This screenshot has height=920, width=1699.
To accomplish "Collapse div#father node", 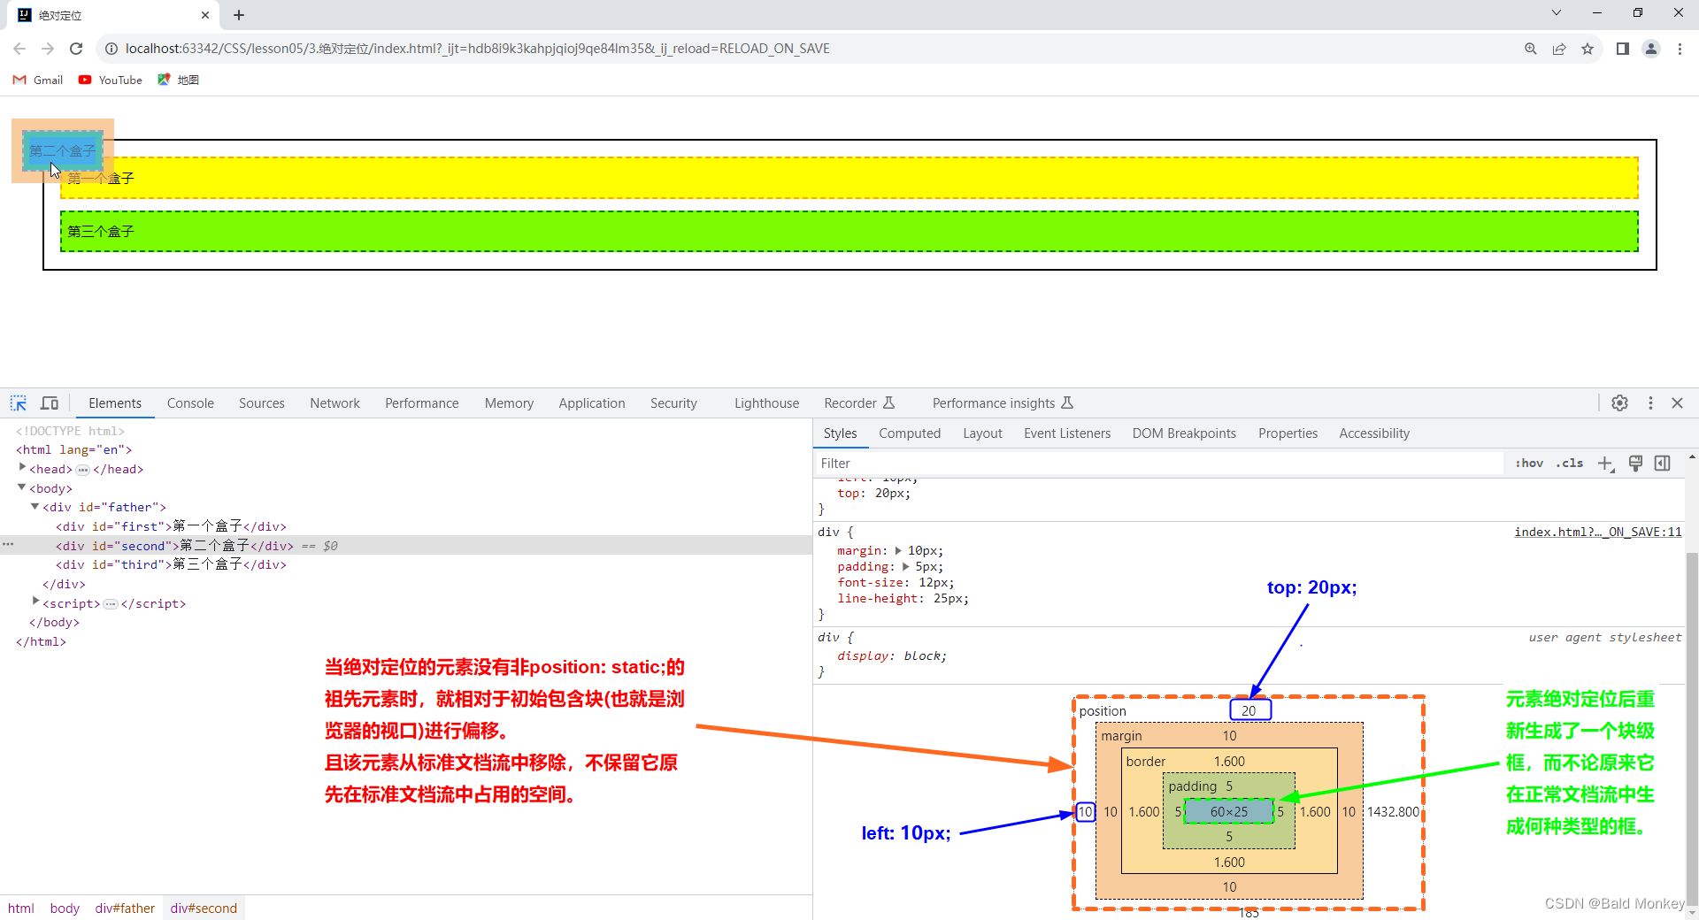I will 35,507.
